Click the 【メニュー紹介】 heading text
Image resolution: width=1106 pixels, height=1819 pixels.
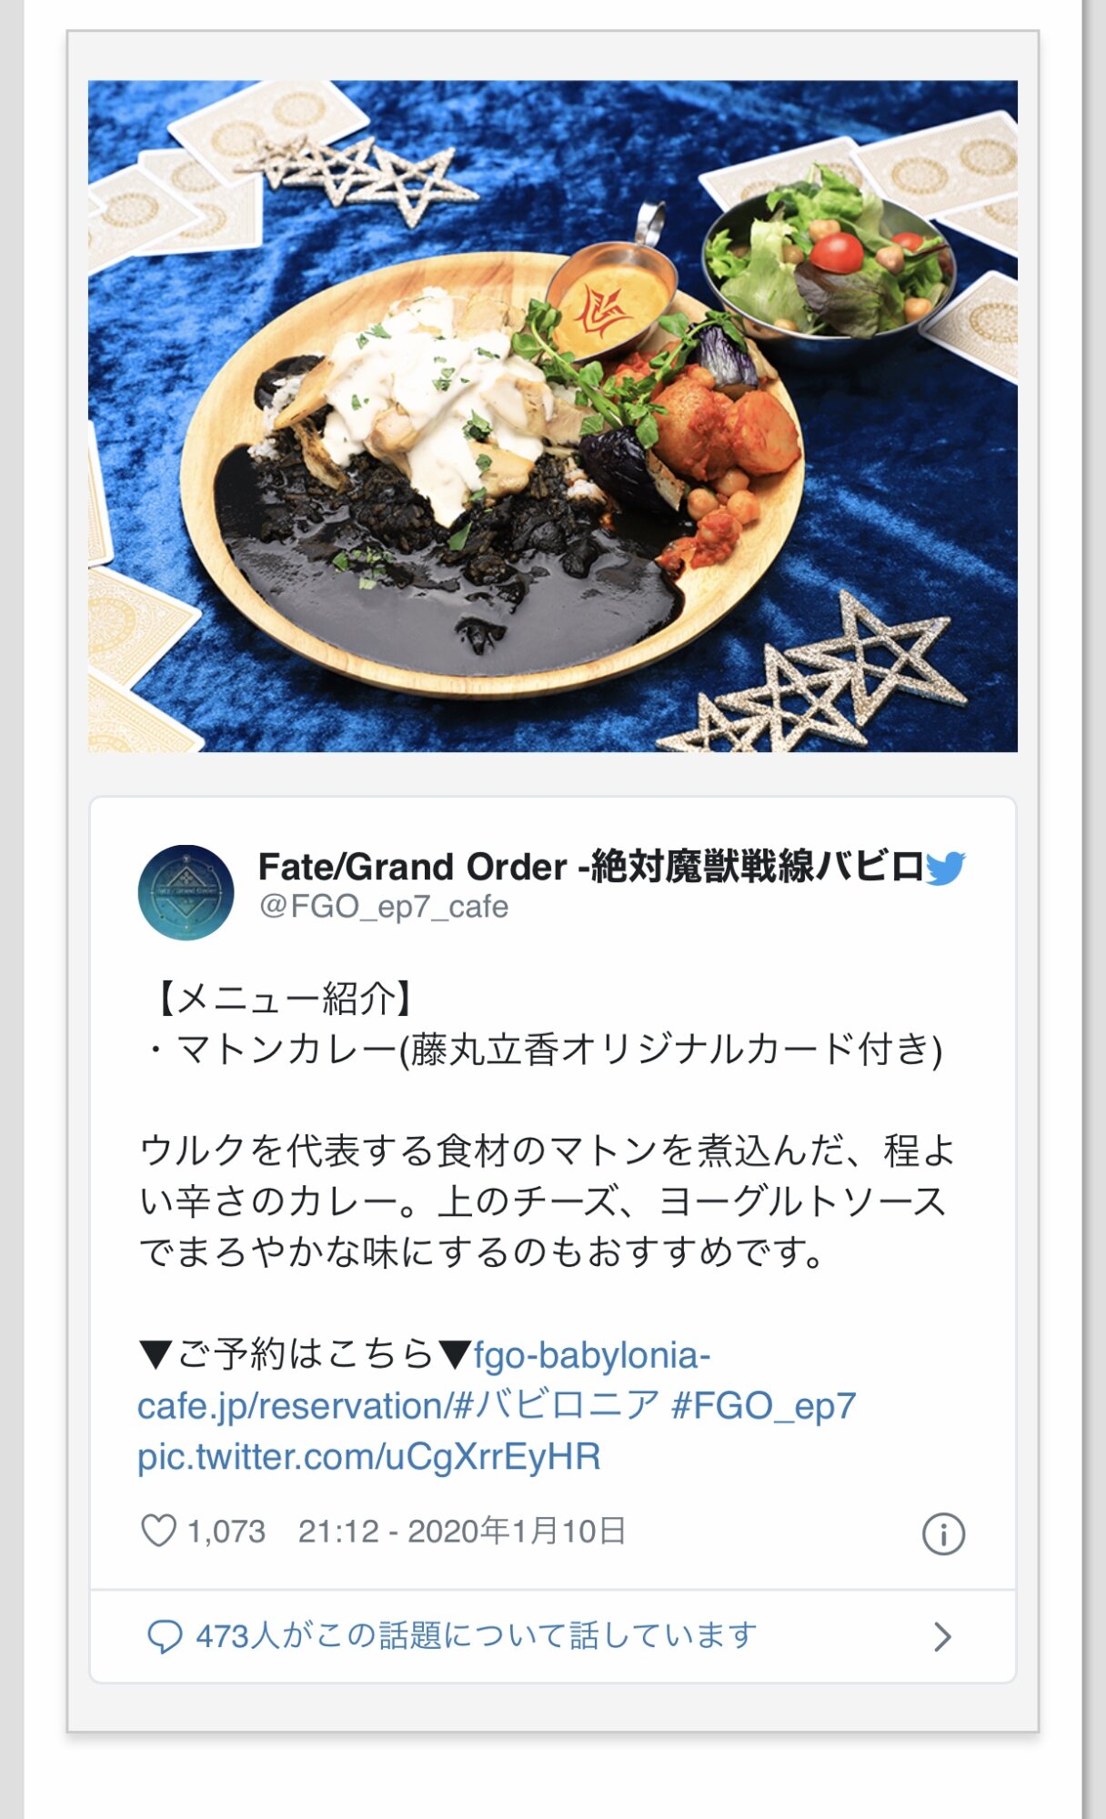point(283,999)
